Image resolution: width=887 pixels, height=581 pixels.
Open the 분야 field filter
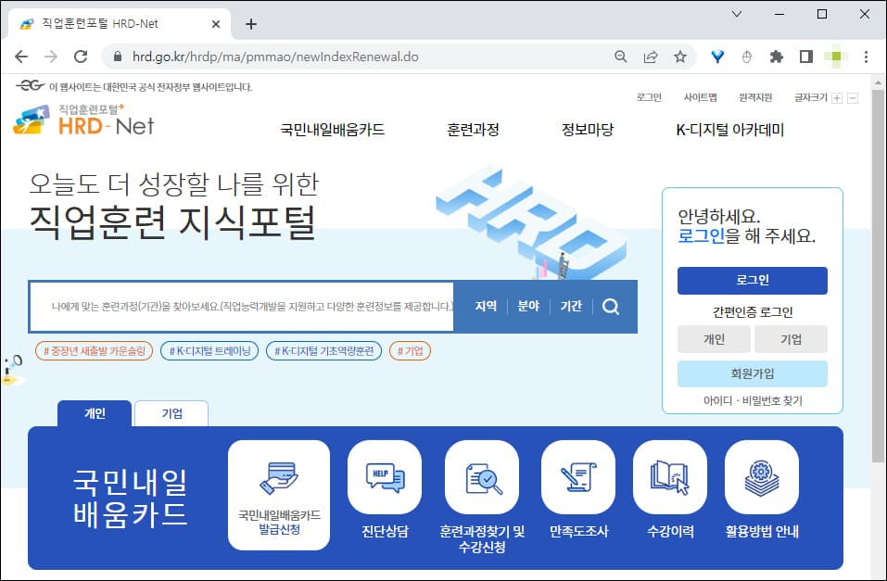[529, 307]
